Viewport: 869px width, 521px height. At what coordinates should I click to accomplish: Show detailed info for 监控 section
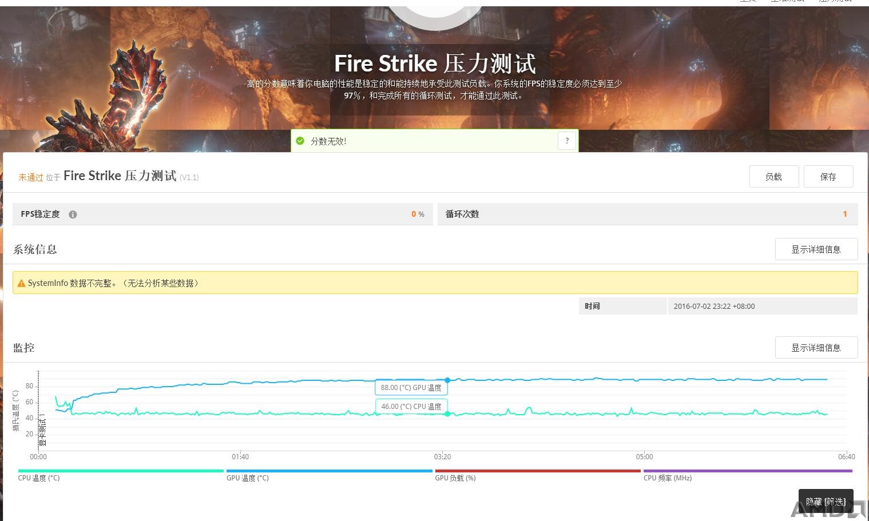(x=816, y=348)
